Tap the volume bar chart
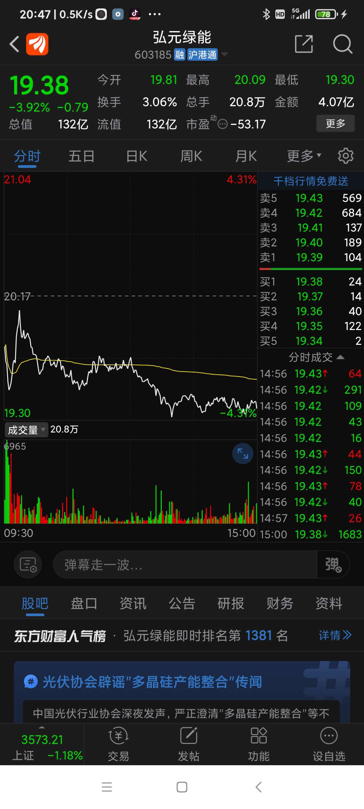This screenshot has width=364, height=809. (130, 482)
